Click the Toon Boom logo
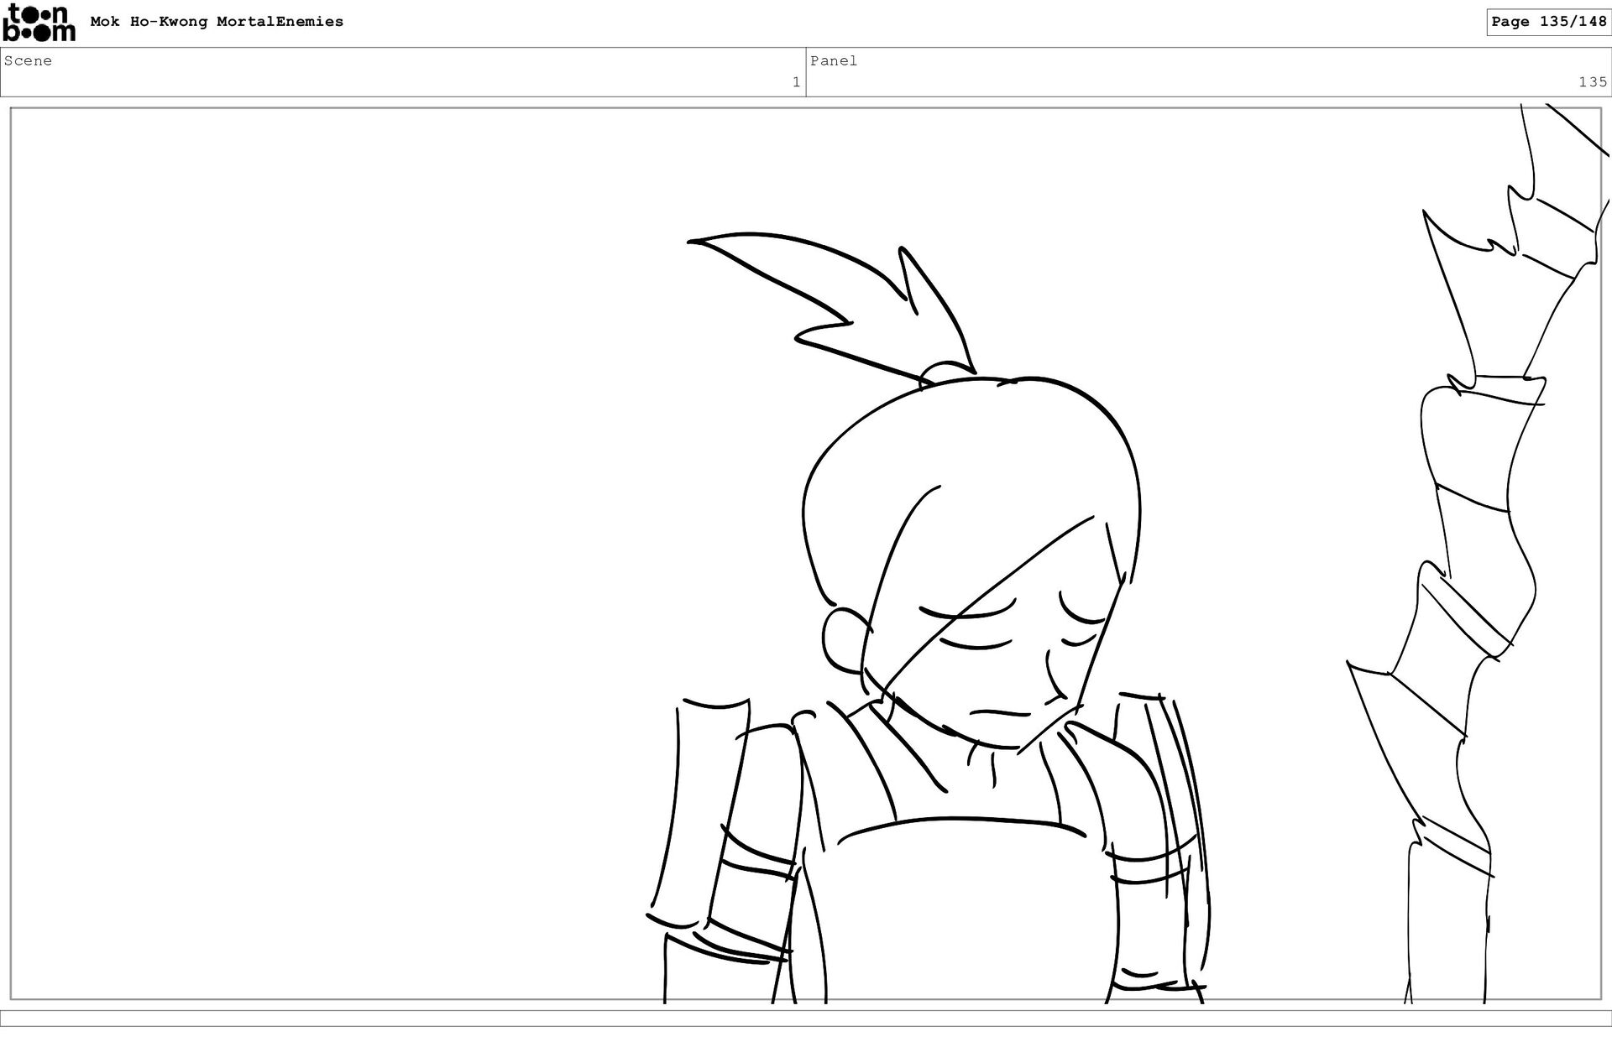Image resolution: width=1612 pixels, height=1042 pixels. click(39, 23)
